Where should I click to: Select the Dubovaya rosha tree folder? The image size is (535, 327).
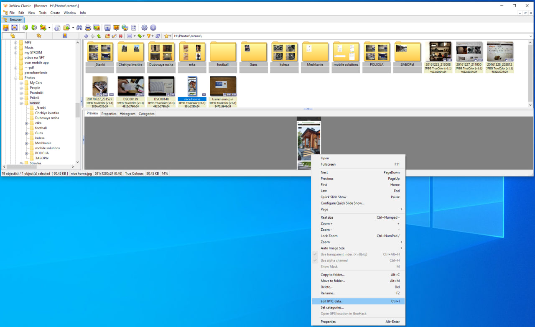(47, 118)
